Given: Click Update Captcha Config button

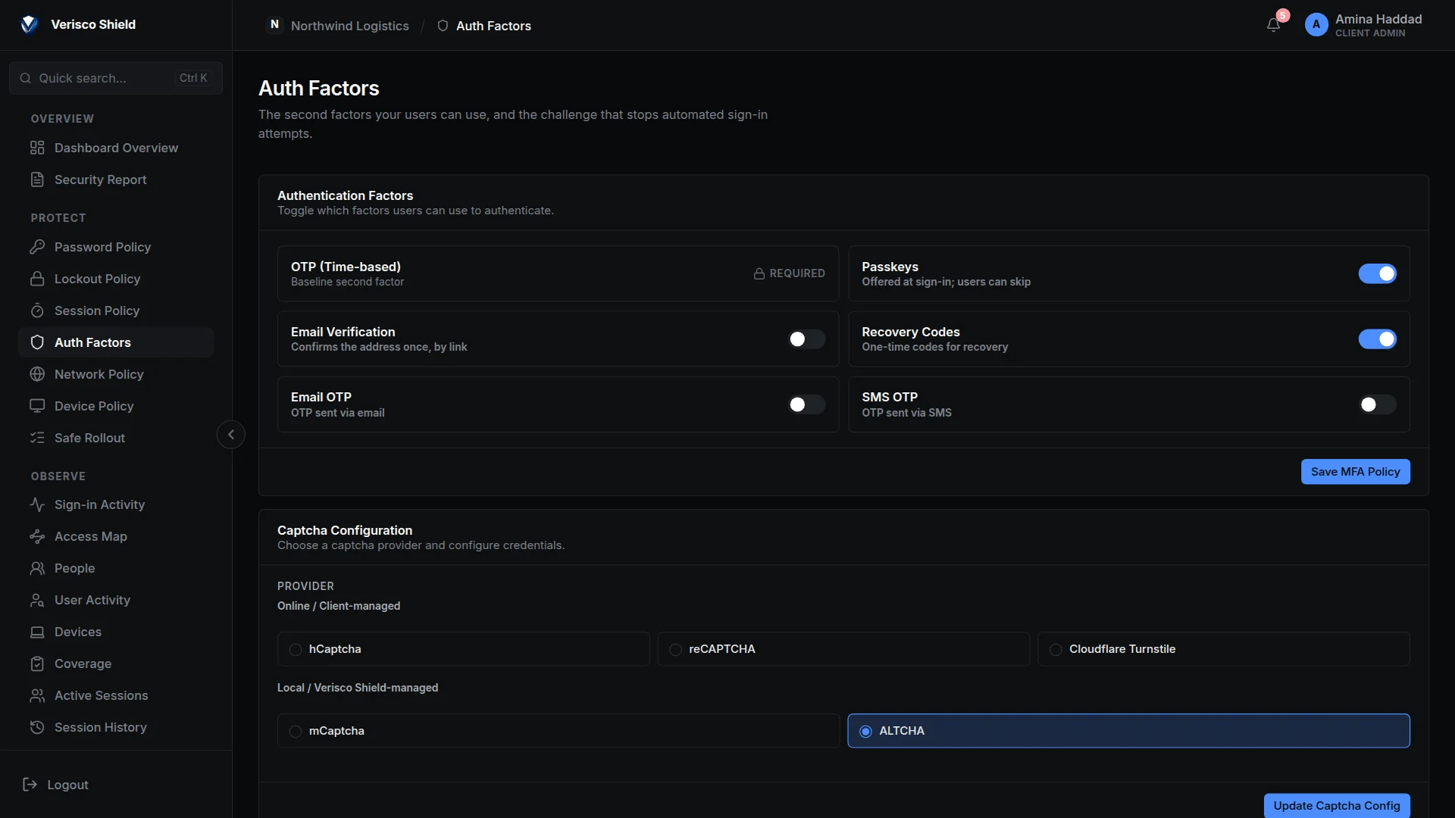Looking at the screenshot, I should [1337, 805].
